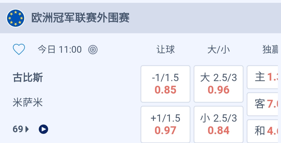
Task: Select the 和 draw odds
Action: point(263,131)
